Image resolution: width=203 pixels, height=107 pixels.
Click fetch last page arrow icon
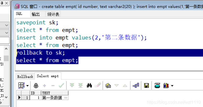coord(80,85)
